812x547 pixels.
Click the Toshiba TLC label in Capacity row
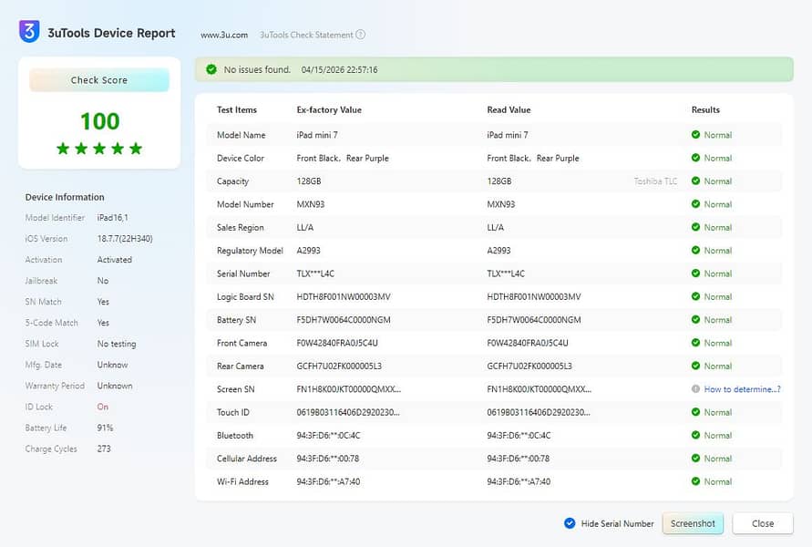[x=655, y=181]
